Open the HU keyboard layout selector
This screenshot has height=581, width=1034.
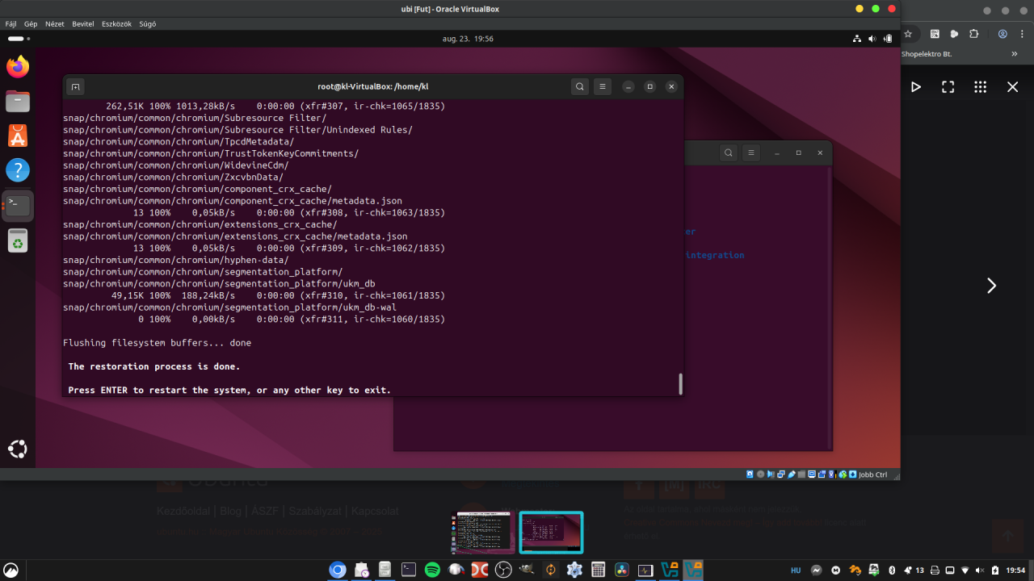(796, 570)
